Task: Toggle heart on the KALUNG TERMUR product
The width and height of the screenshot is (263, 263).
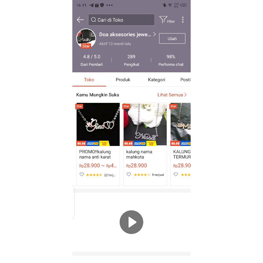Action: [176, 175]
